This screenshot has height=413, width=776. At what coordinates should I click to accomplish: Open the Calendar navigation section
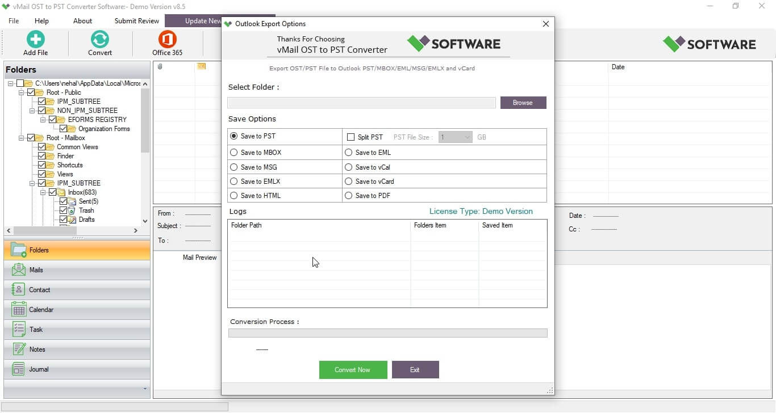point(77,310)
